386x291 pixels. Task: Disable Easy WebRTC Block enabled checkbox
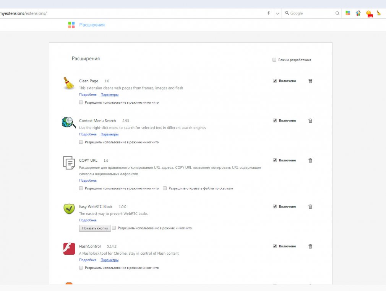[275, 206]
